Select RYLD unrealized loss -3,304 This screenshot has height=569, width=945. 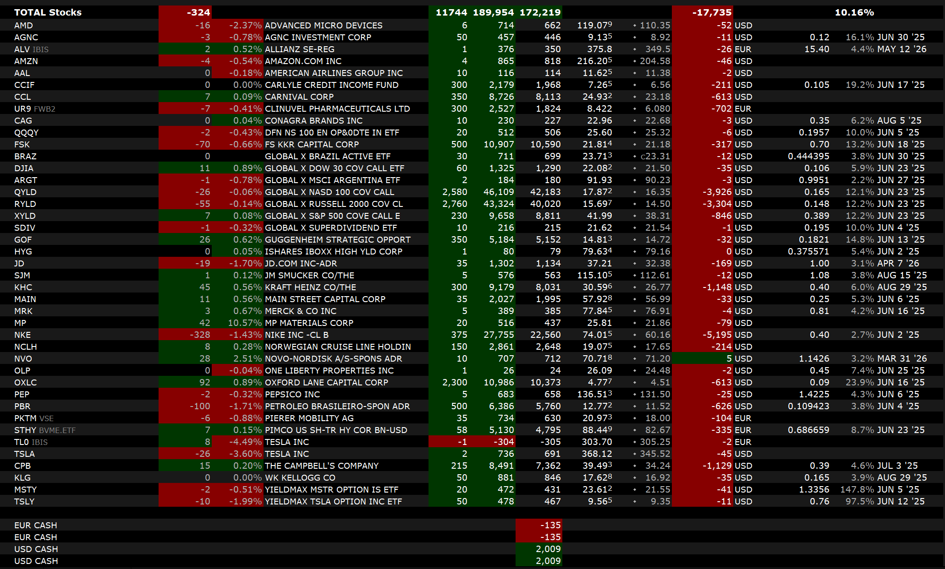point(717,204)
